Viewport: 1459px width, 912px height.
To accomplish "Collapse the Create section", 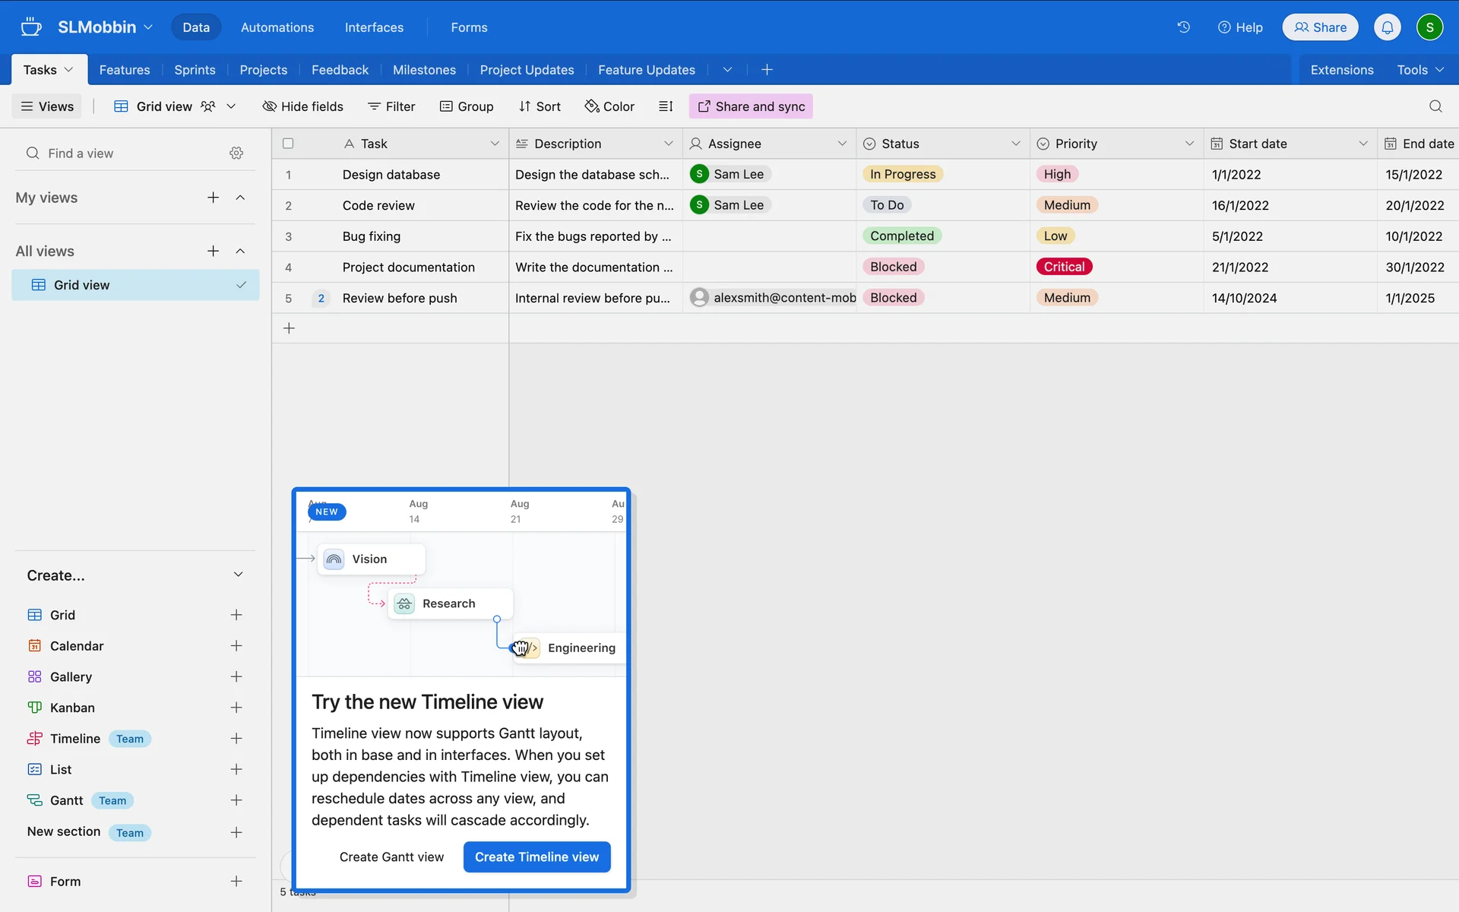I will [238, 575].
